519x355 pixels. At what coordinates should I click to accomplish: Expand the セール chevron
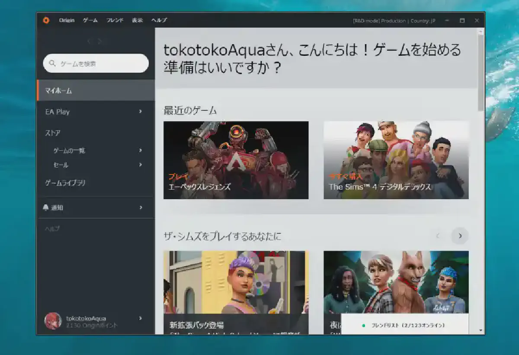[141, 165]
